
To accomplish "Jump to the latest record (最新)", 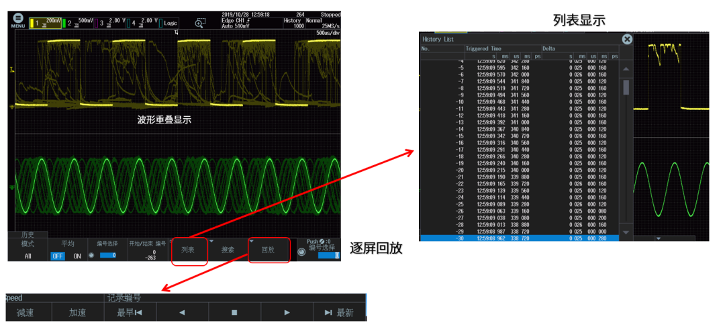I will (339, 312).
